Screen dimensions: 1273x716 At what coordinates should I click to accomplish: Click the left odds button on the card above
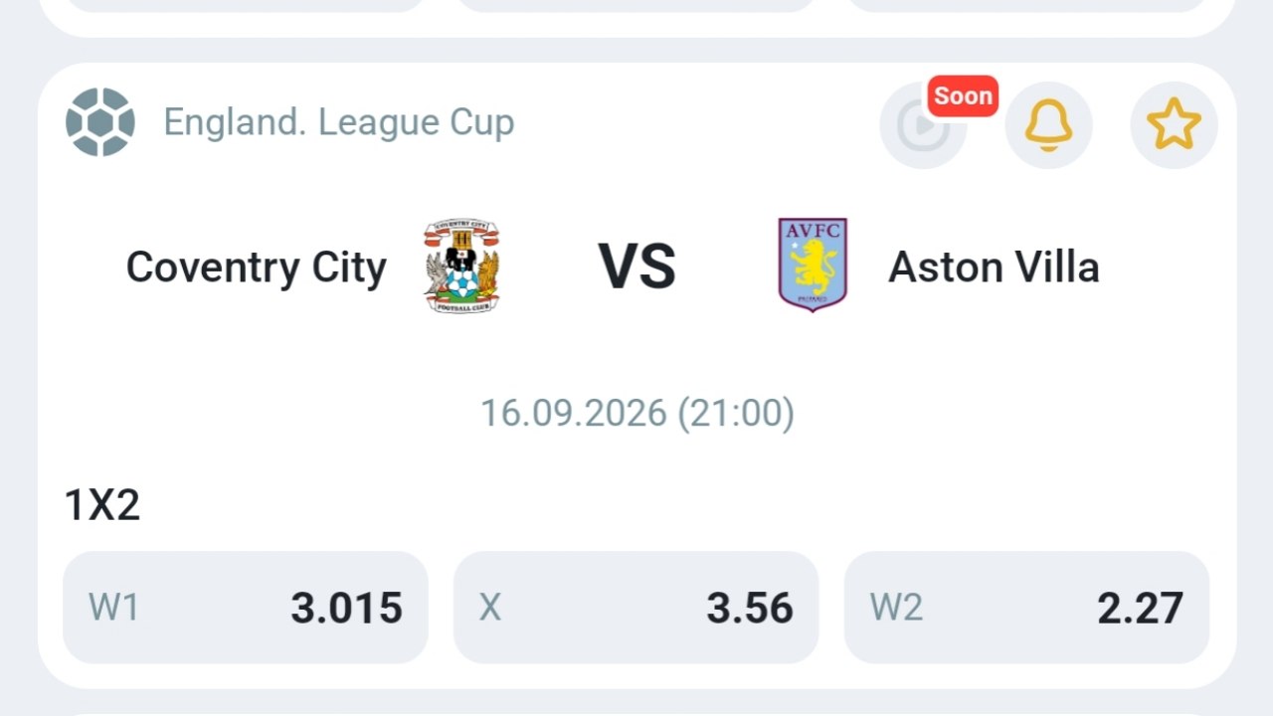point(246,5)
